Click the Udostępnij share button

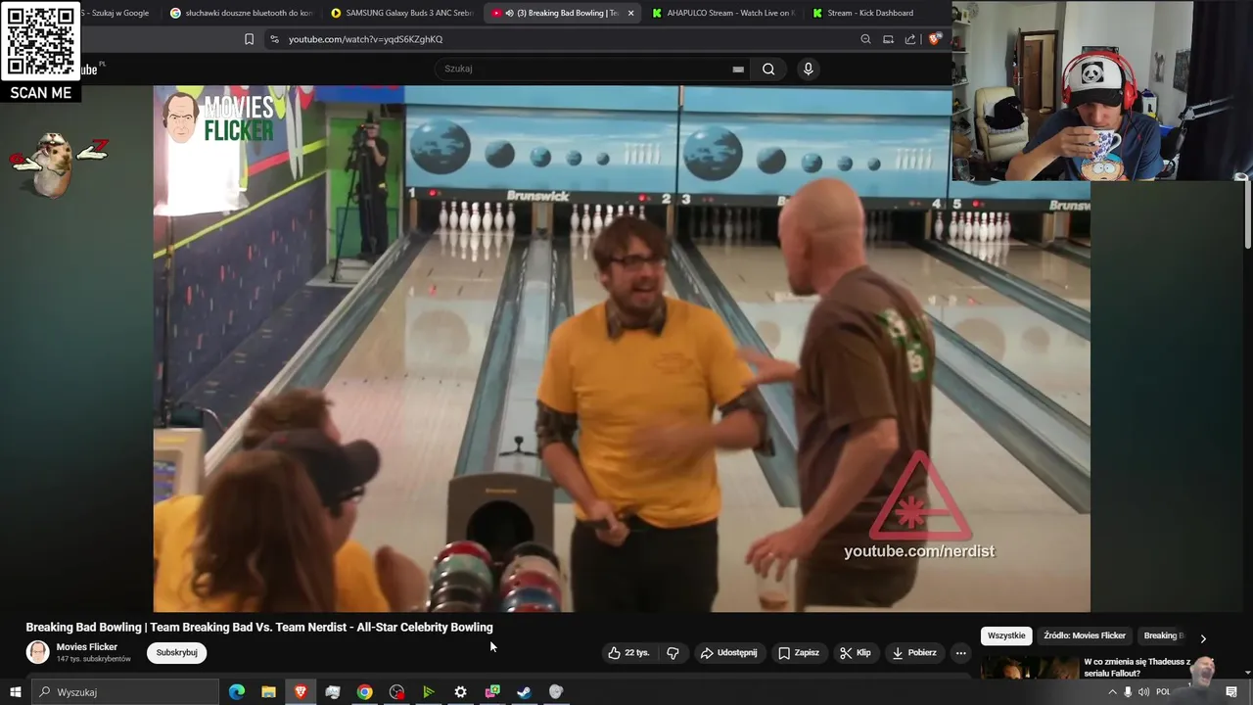point(729,653)
